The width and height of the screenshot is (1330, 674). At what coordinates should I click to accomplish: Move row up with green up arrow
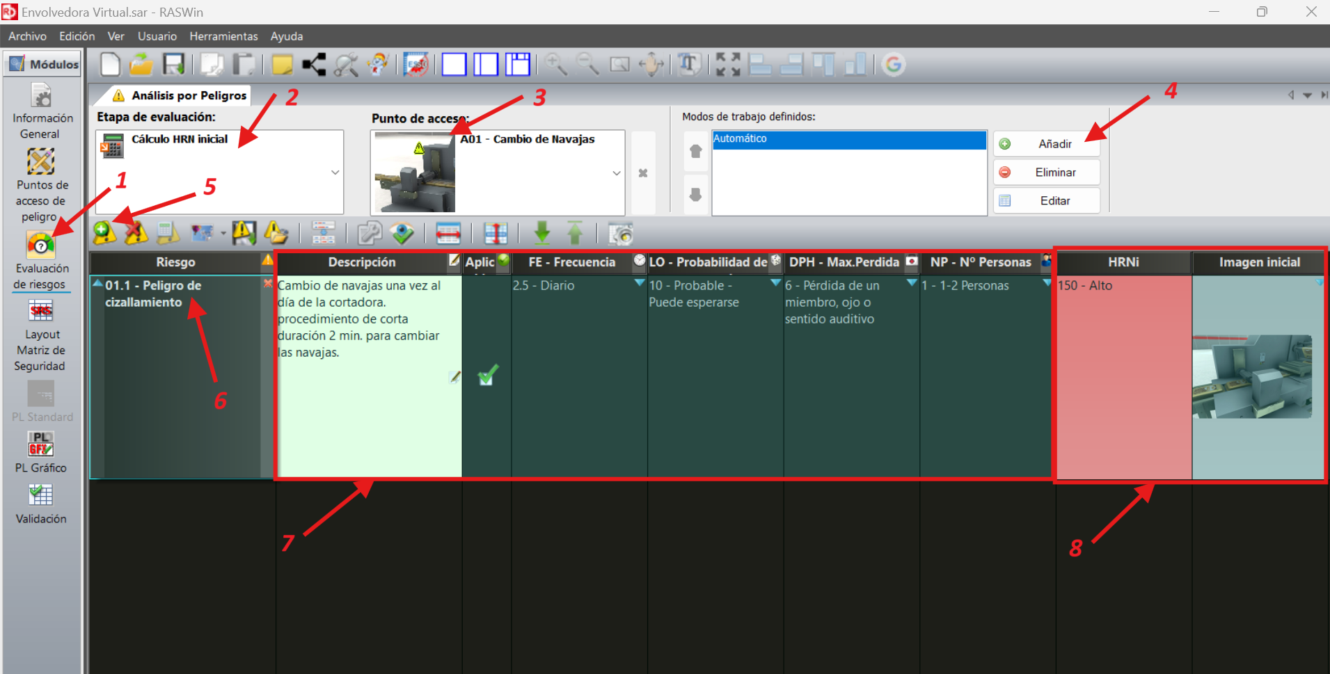pyautogui.click(x=575, y=233)
